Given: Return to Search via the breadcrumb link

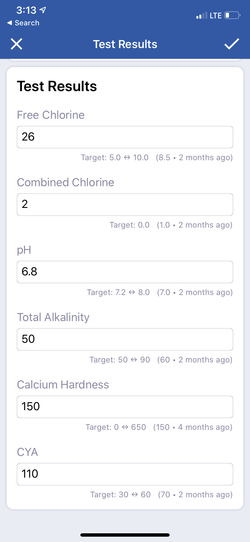Looking at the screenshot, I should click(x=27, y=23).
